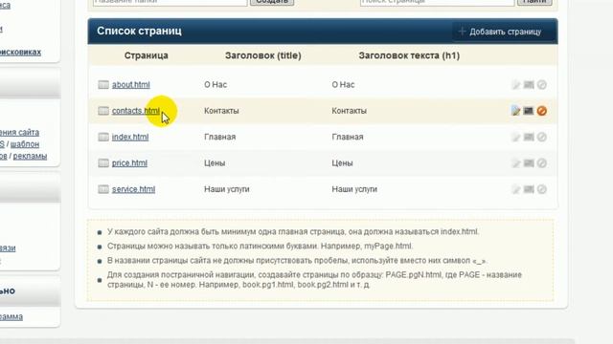Click the hint about the index.html main page
Viewport: 613px width, 344px height.
click(293, 231)
